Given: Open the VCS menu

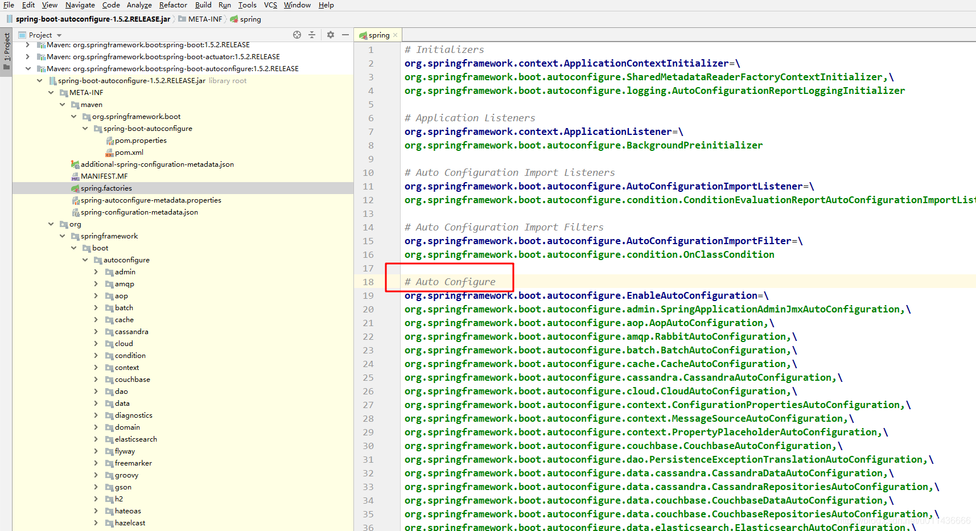Looking at the screenshot, I should [x=270, y=5].
